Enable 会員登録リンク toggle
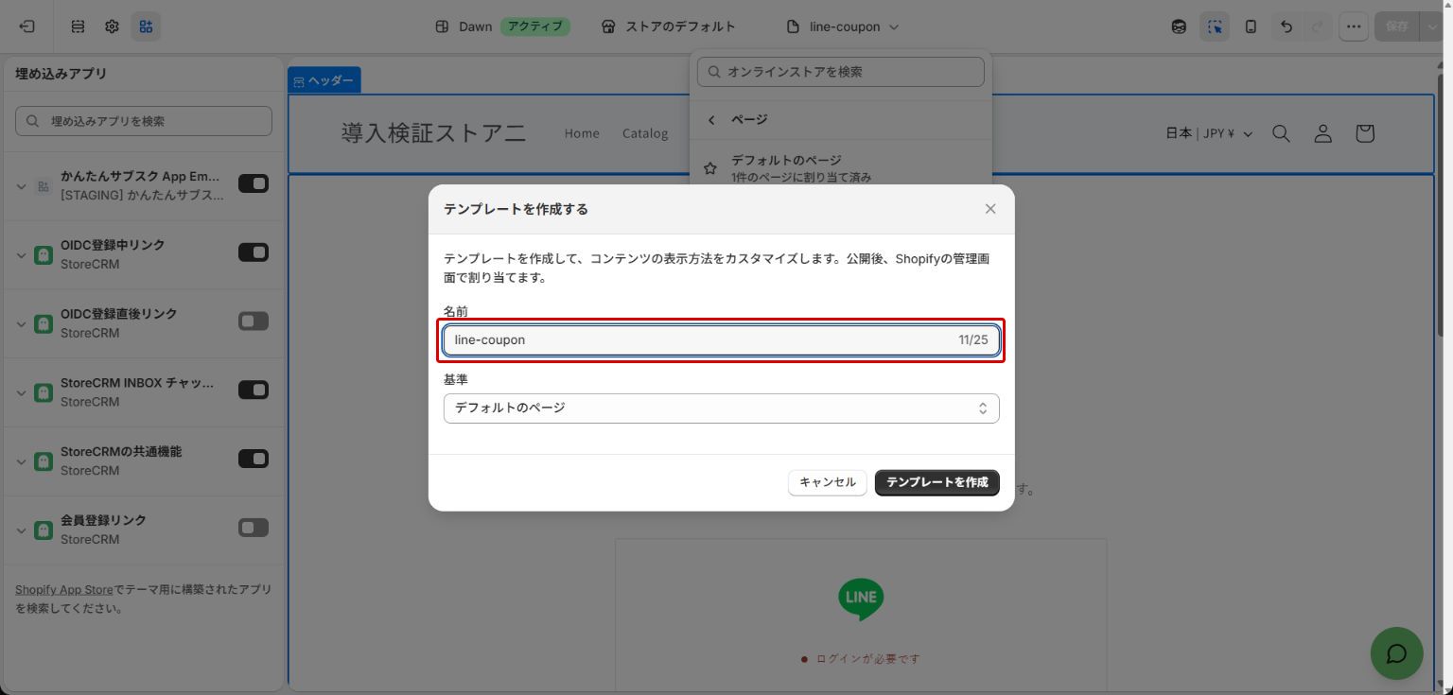1453x695 pixels. [x=254, y=528]
